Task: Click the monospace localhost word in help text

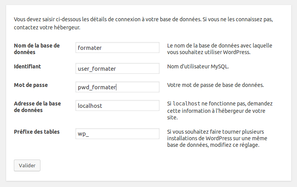Action: [186, 104]
